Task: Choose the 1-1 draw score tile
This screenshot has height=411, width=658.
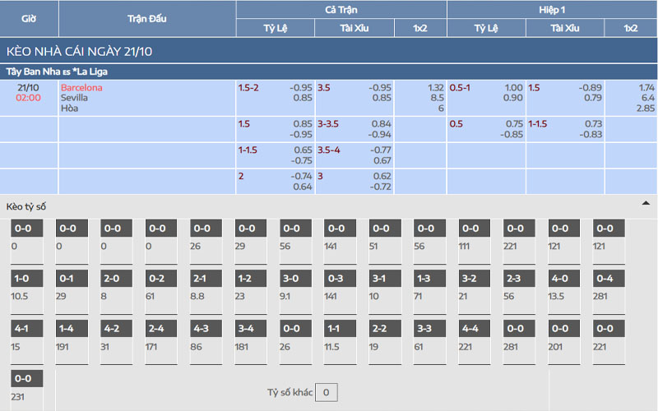Action: (335, 329)
